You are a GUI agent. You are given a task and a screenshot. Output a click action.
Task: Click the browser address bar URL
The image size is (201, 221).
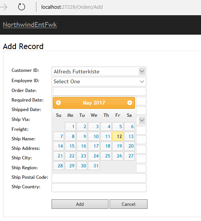click(72, 7)
